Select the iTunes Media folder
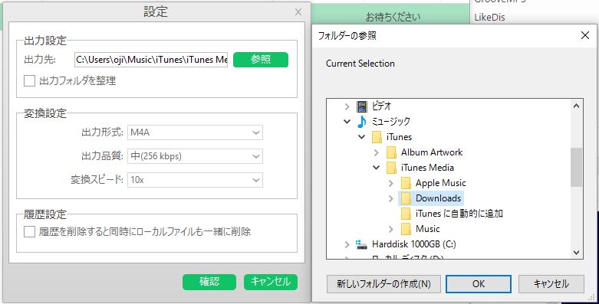The image size is (599, 304). (427, 168)
